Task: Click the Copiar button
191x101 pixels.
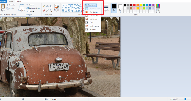Action: click(x=10, y=8)
